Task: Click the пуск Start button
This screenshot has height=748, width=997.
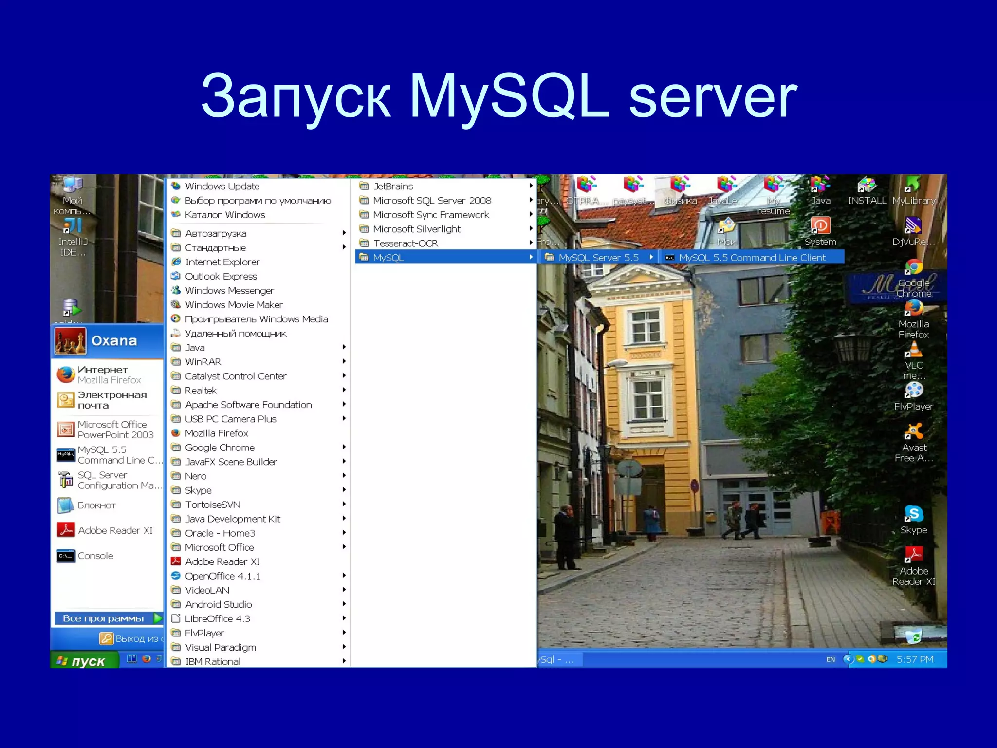Action: tap(84, 660)
